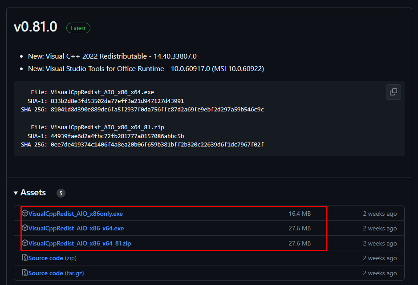This screenshot has height=285, width=418.
Task: Click file icon beside Source code (zip)
Action: 25,258
